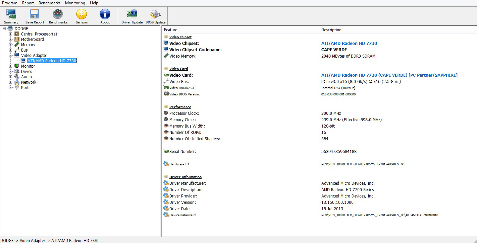Select the DeviceInstanceId value
Image resolution: width=477 pixels, height=243 pixels.
[380, 215]
